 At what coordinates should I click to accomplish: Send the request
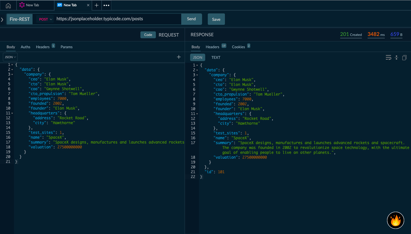point(192,19)
